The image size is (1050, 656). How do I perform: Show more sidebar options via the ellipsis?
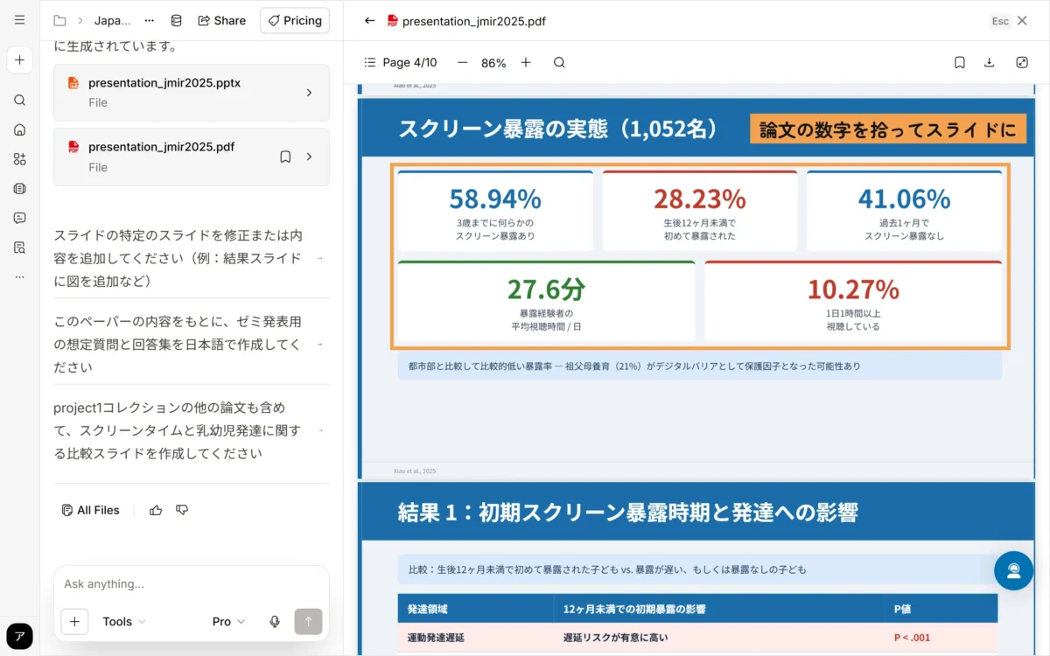coord(19,276)
